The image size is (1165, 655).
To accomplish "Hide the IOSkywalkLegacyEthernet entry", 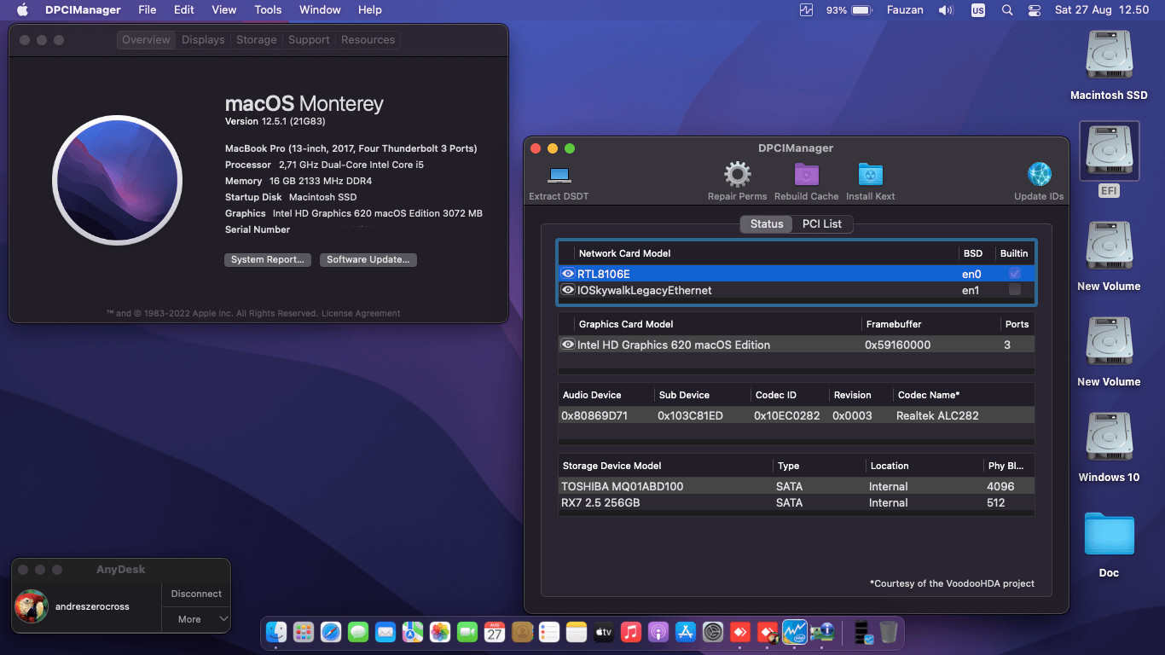I will (568, 290).
